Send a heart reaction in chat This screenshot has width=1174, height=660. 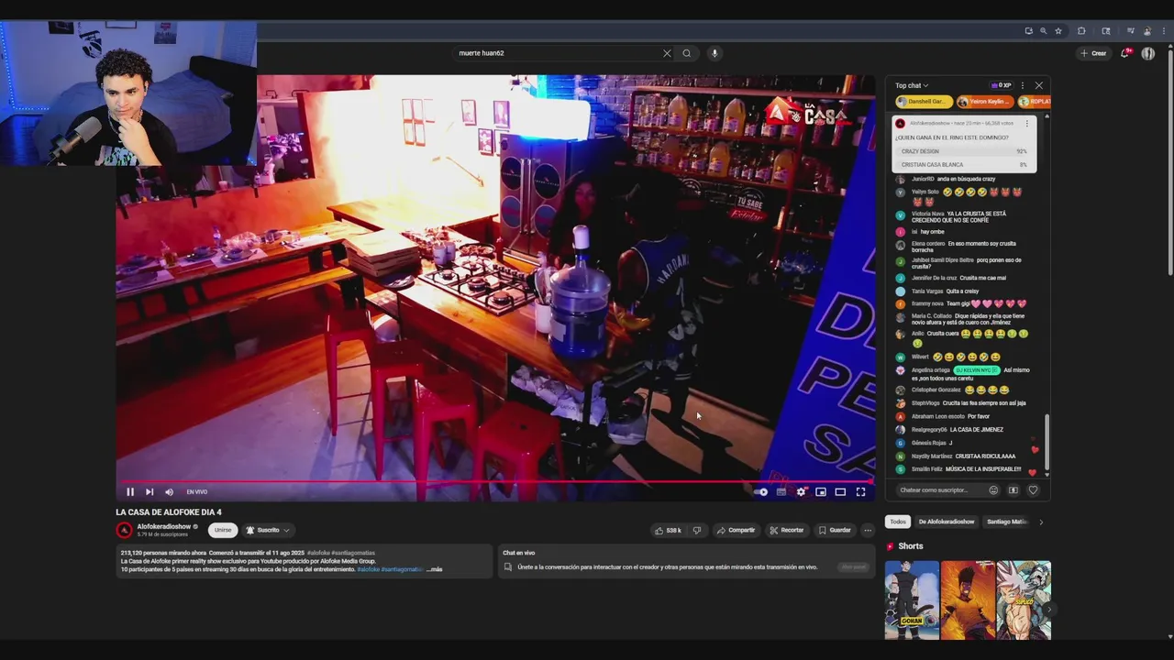point(1033,490)
